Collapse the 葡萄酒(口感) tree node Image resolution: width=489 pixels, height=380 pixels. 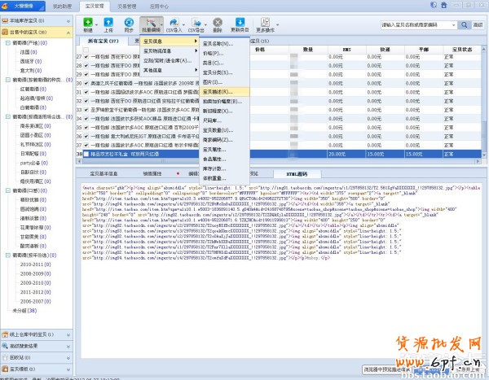tap(8, 190)
